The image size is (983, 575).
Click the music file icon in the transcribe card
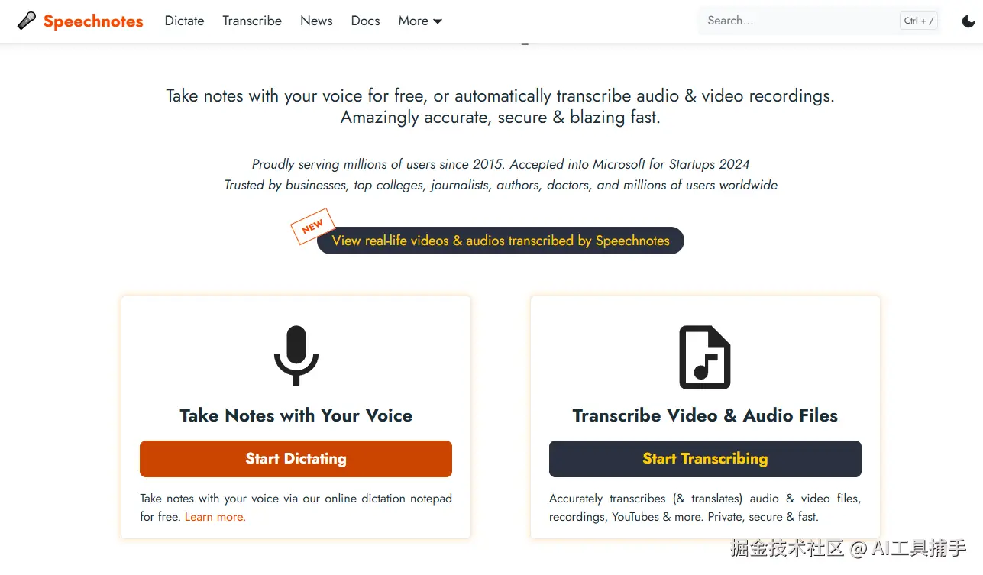point(705,357)
